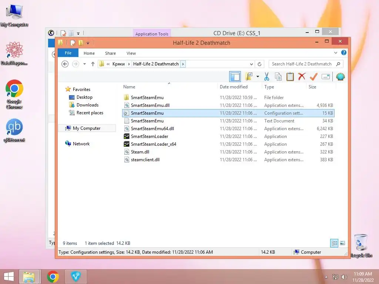Click the Copy toolbar icon

point(278,77)
